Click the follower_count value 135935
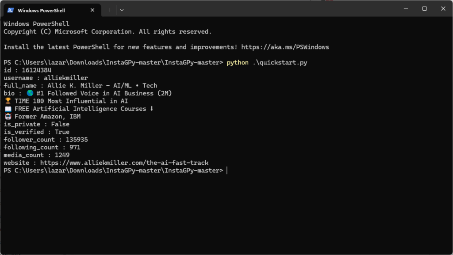Screen dimensions: 453x255 click(x=77, y=140)
